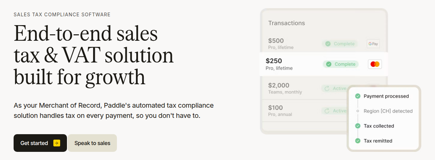Click the Complete badge on the $250 transaction
The width and height of the screenshot is (435, 160).
tap(341, 64)
